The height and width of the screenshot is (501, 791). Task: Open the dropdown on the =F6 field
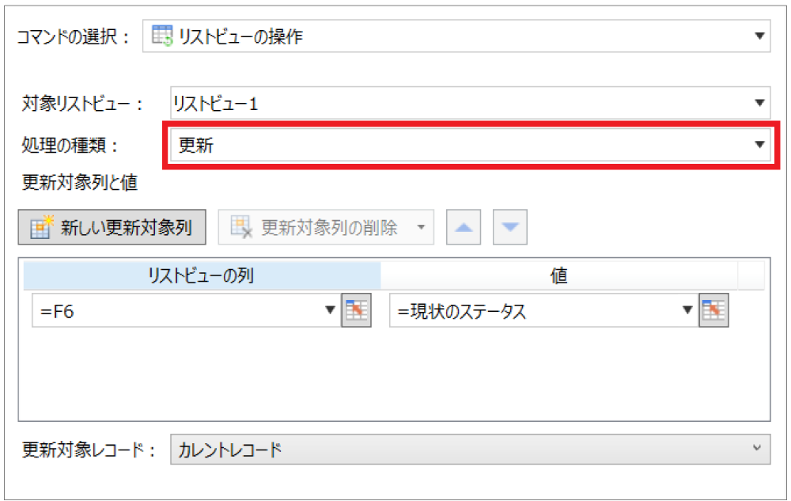[x=331, y=310]
